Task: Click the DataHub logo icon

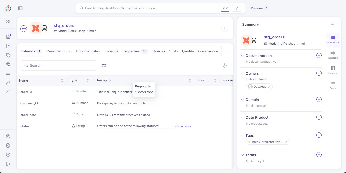Action: tap(8, 8)
